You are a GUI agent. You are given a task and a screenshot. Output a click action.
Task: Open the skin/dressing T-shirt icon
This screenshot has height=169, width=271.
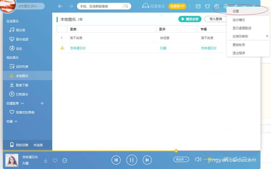[207, 6]
